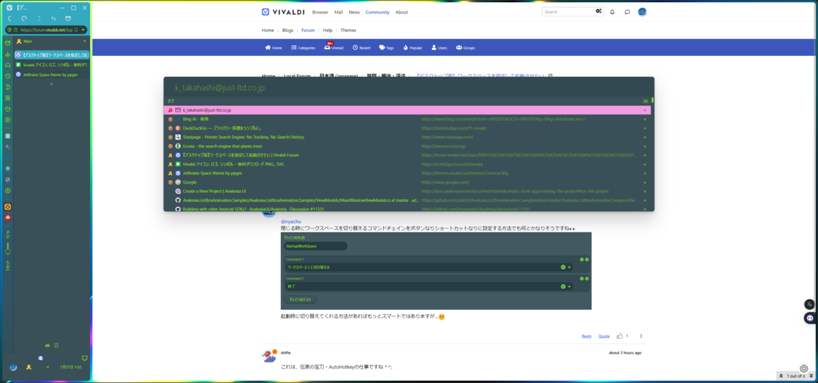Open the red Vivaldi web panel
This screenshot has width=818, height=383.
[7, 217]
